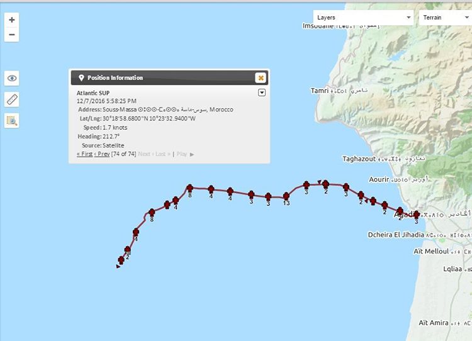
Task: Open the Terrain map type dropdown
Action: (444, 18)
